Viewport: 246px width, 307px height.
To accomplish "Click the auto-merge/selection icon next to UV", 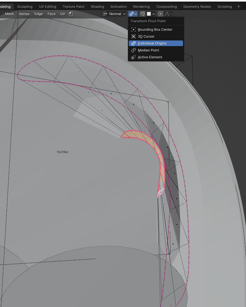I will pos(71,14).
